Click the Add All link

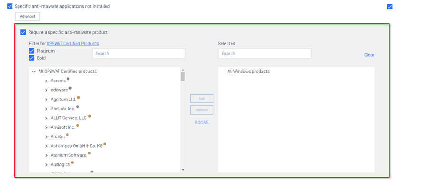(202, 122)
